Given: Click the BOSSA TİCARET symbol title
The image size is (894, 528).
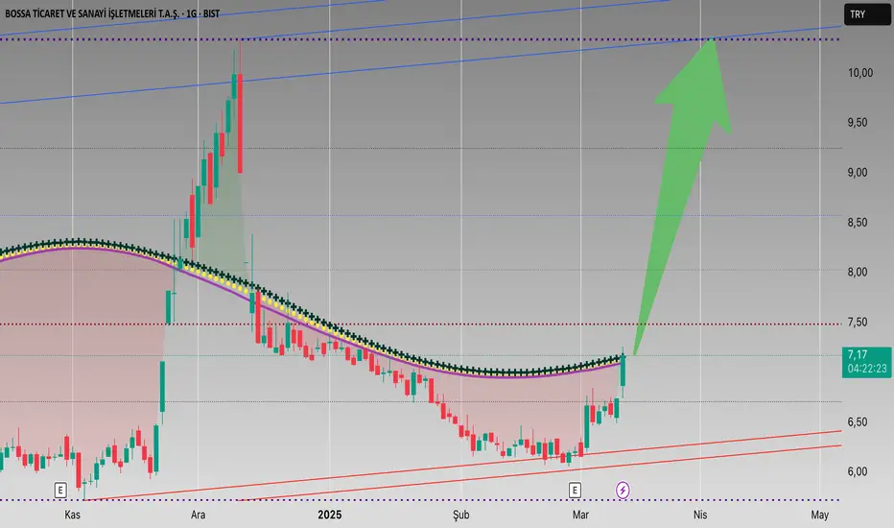Looking at the screenshot, I should (x=112, y=13).
